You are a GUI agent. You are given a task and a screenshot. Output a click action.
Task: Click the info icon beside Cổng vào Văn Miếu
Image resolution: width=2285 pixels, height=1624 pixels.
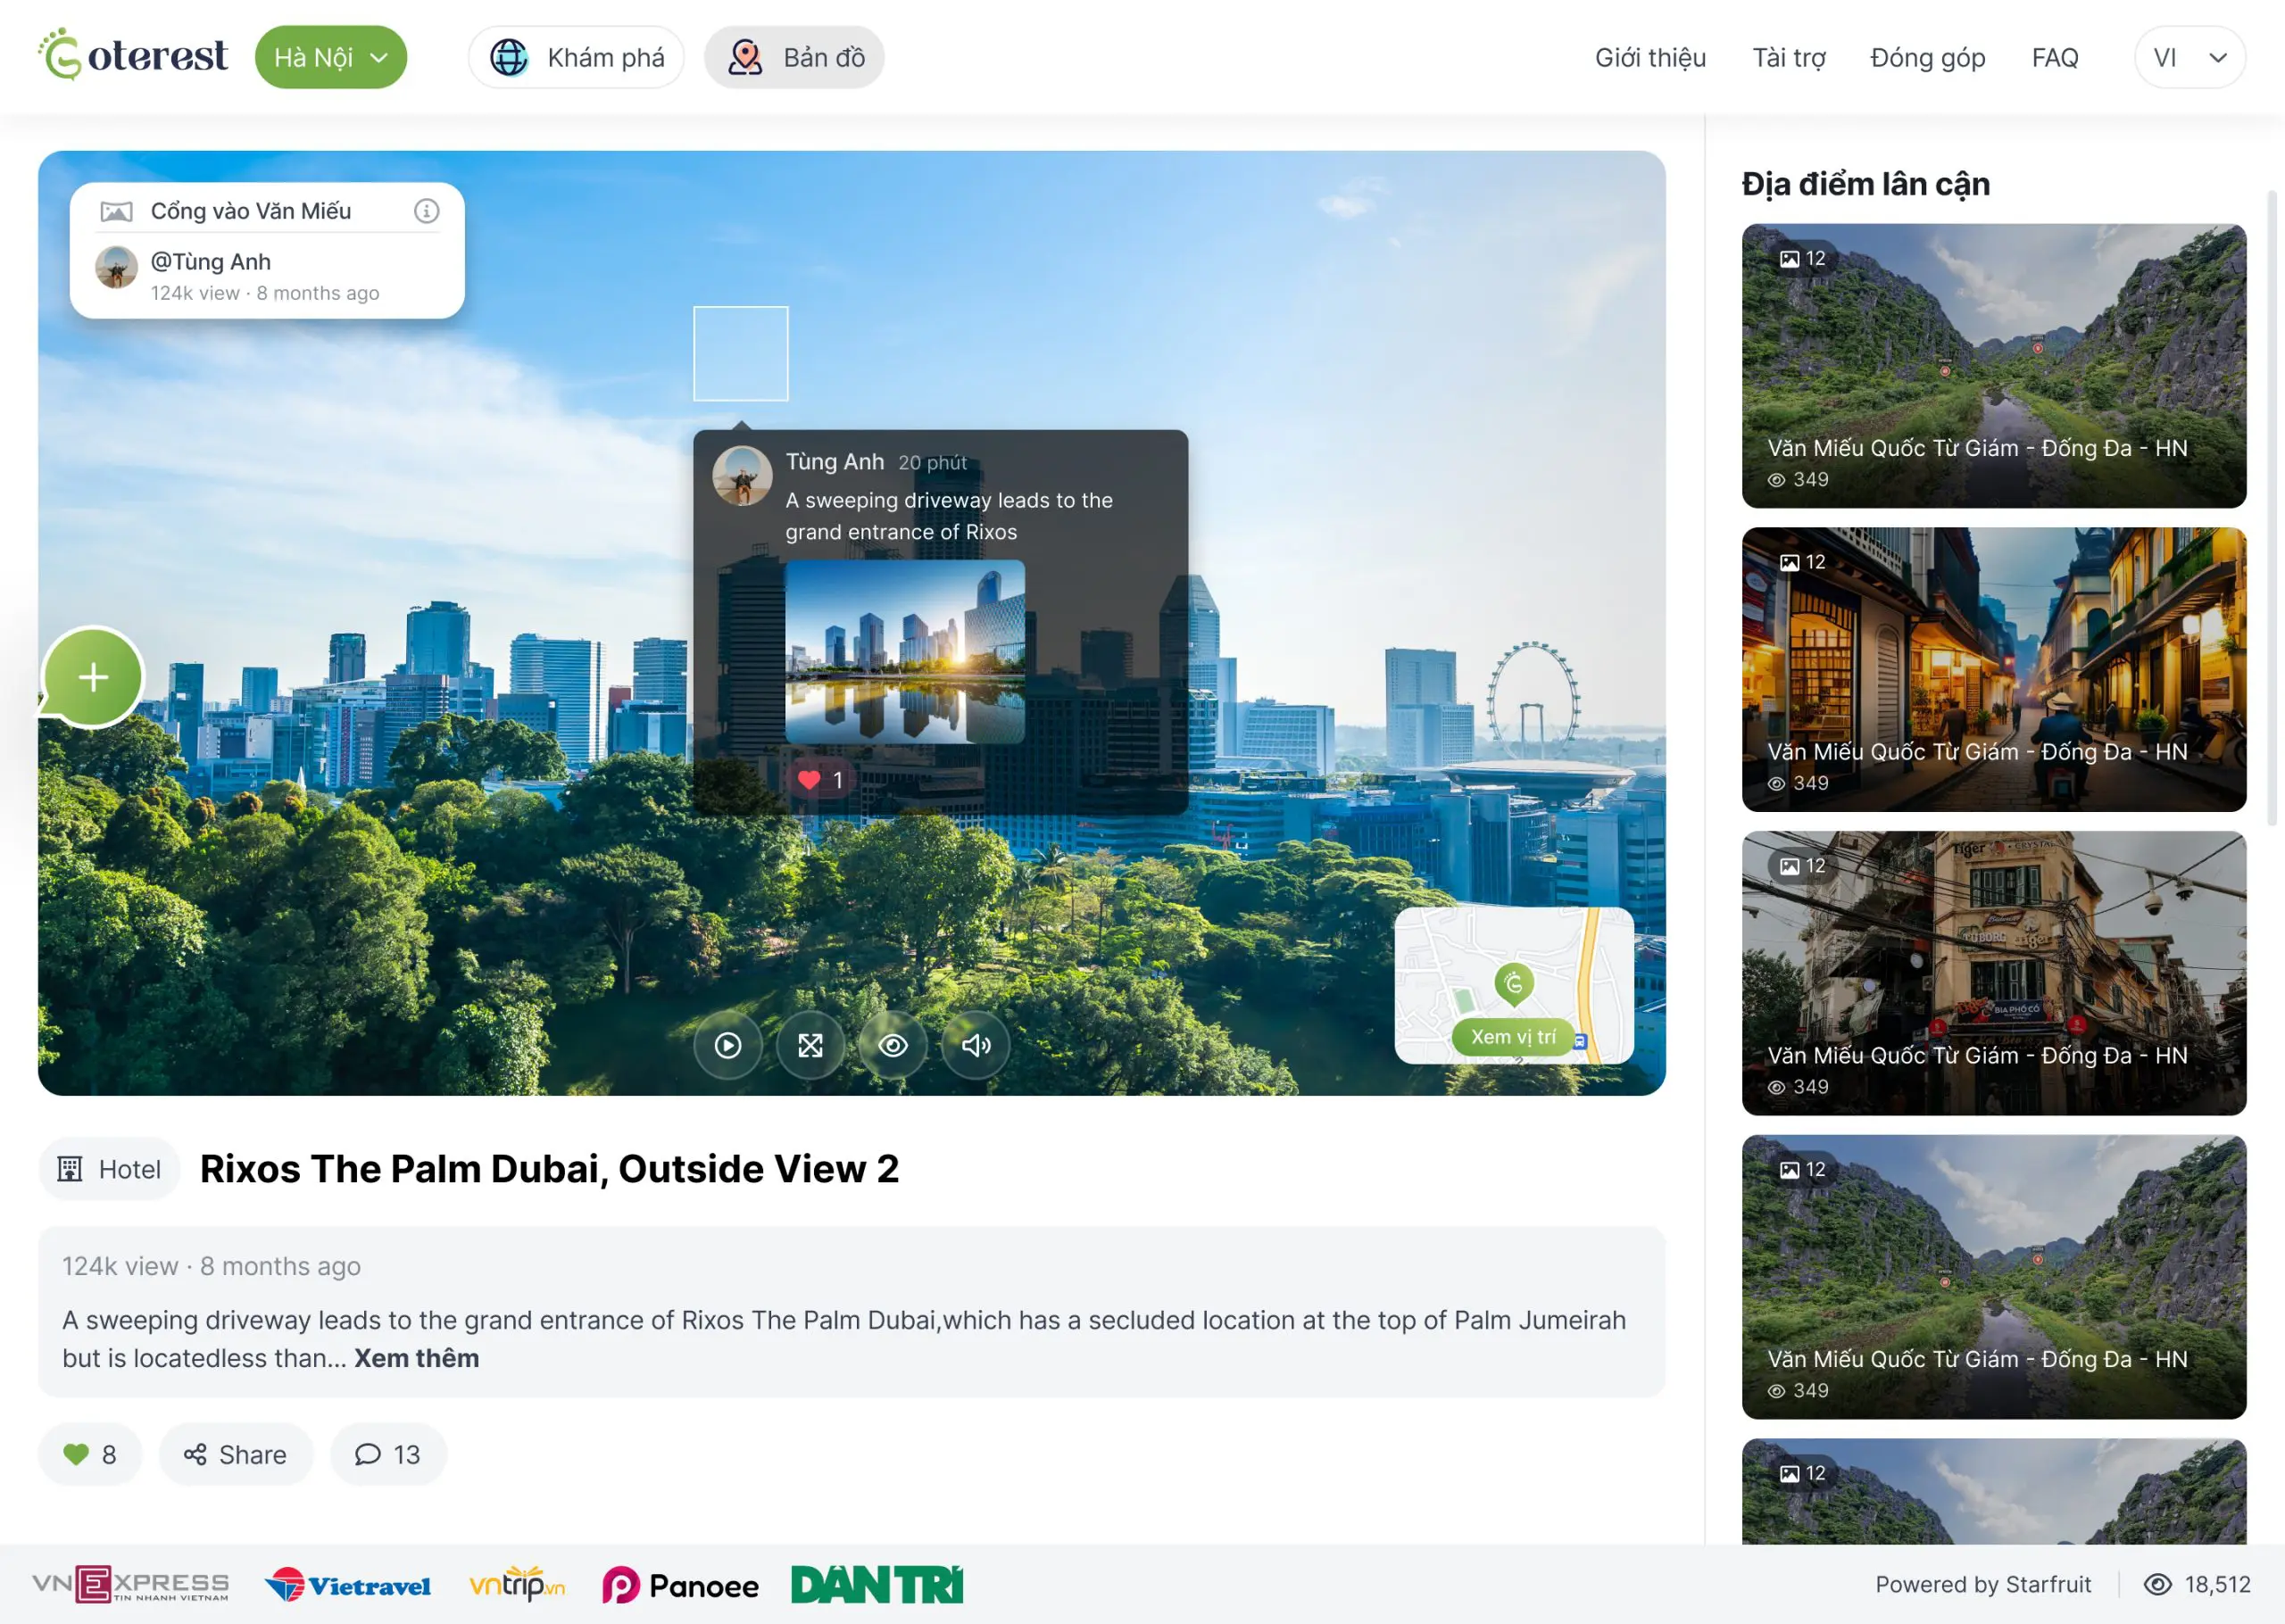click(427, 211)
